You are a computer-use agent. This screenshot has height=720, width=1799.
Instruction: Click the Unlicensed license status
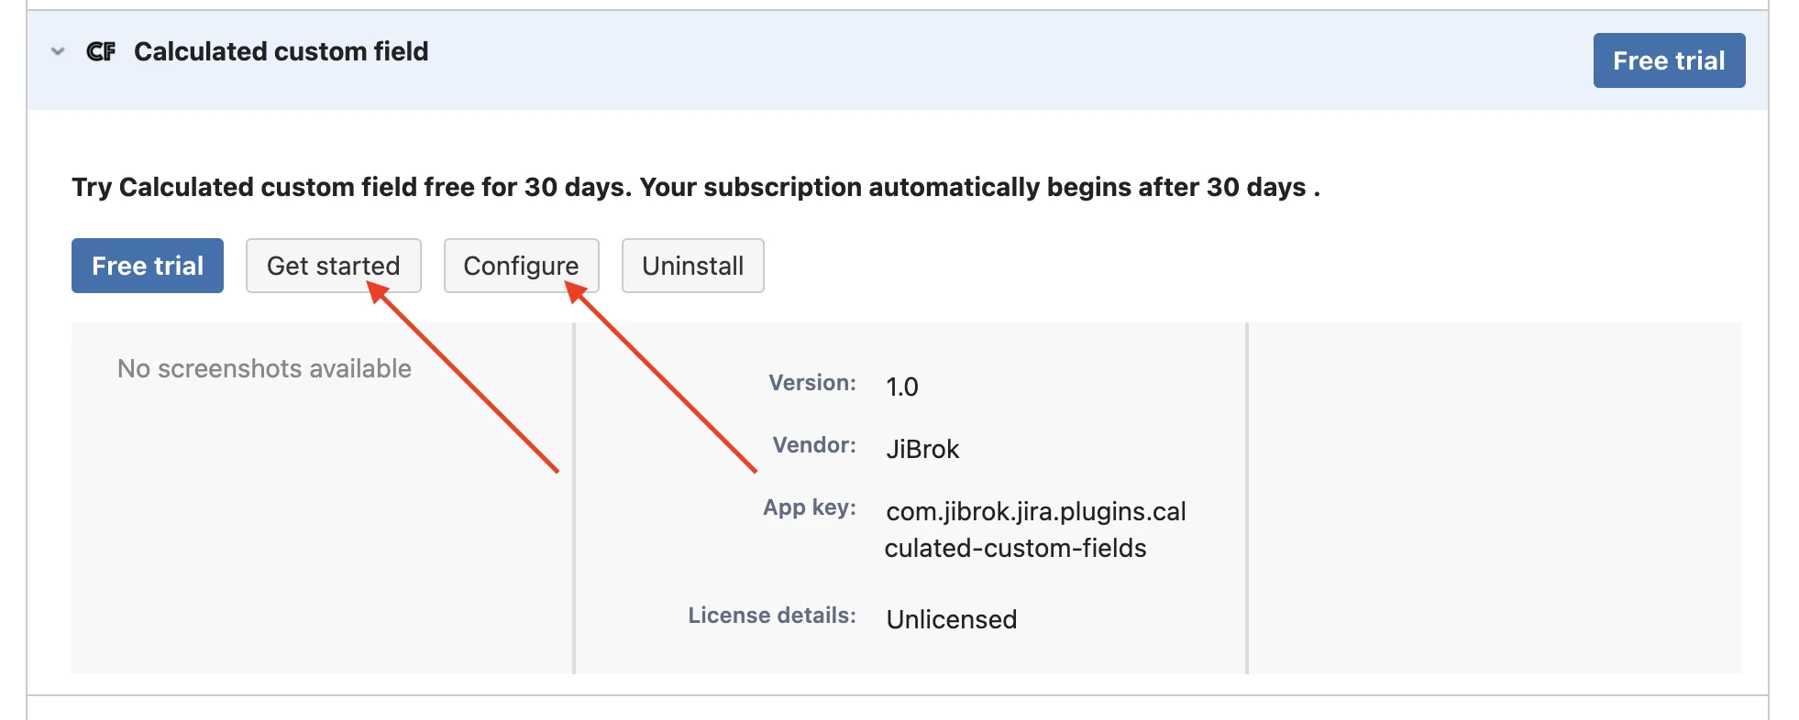click(952, 619)
